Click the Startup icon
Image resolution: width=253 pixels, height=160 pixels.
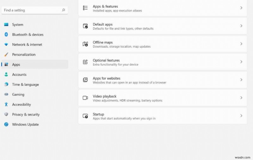85,116
